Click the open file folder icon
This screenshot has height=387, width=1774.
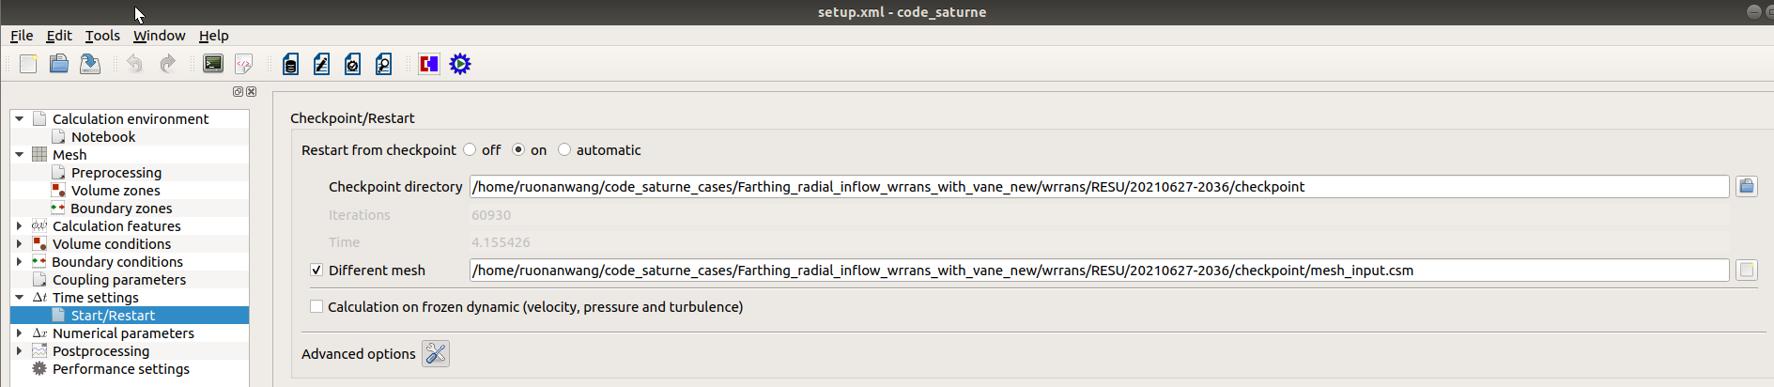point(59,64)
